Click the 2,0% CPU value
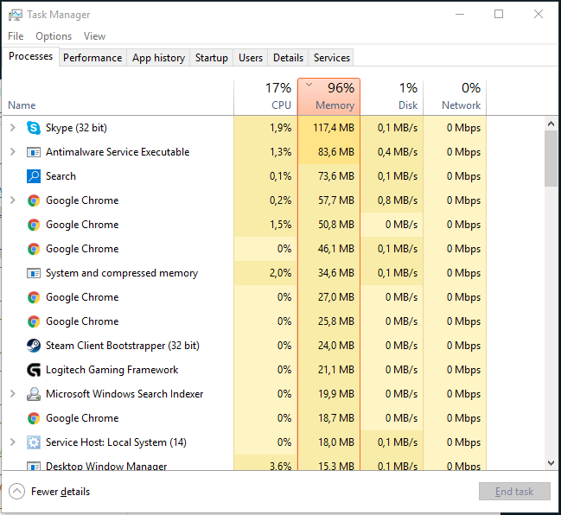 280,273
